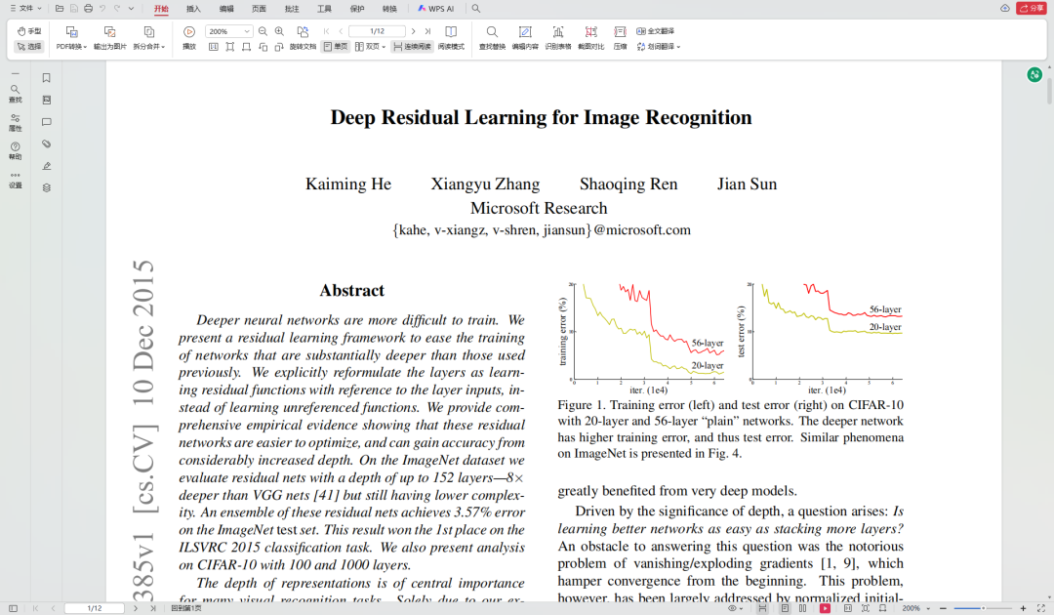1054x615 pixels.
Task: Activate the Select (选择) tool
Action: [x=29, y=47]
